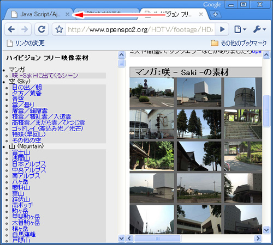Image resolution: width=273 pixels, height=245 pixels.
Task: Open the 特殊（早回し） link
Action: (29, 134)
